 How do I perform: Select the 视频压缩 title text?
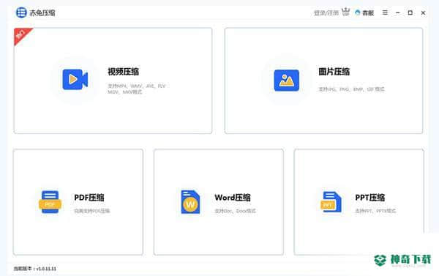pyautogui.click(x=123, y=72)
